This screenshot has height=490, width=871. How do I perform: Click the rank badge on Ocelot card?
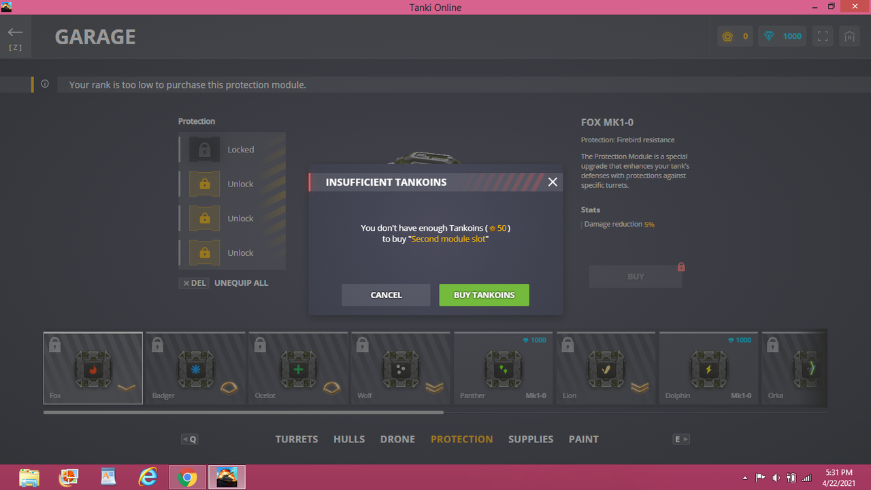pos(332,388)
